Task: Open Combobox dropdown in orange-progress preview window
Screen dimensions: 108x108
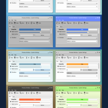Action: (82, 73)
